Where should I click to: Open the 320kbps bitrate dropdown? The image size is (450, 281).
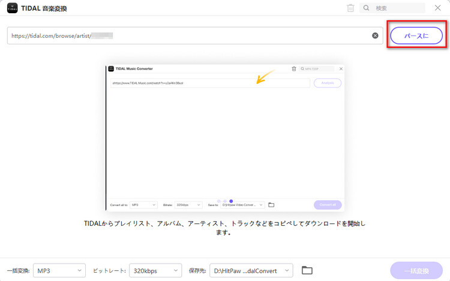[x=155, y=271]
